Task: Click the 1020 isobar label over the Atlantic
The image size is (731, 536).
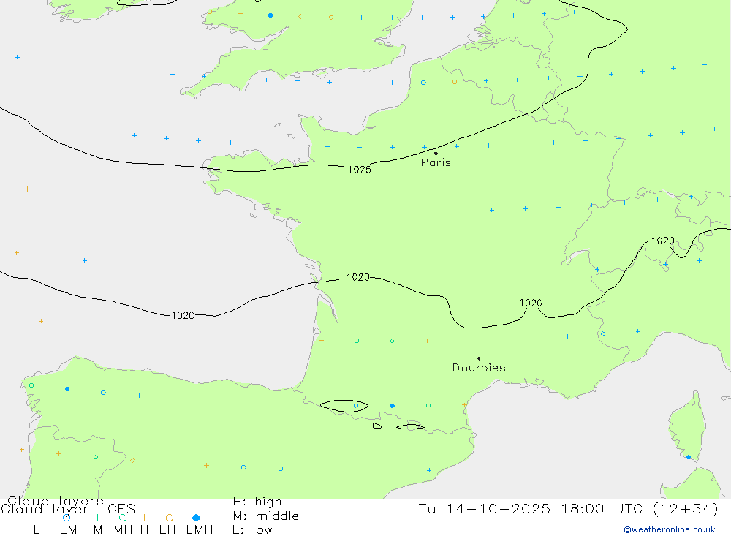Action: pos(183,315)
